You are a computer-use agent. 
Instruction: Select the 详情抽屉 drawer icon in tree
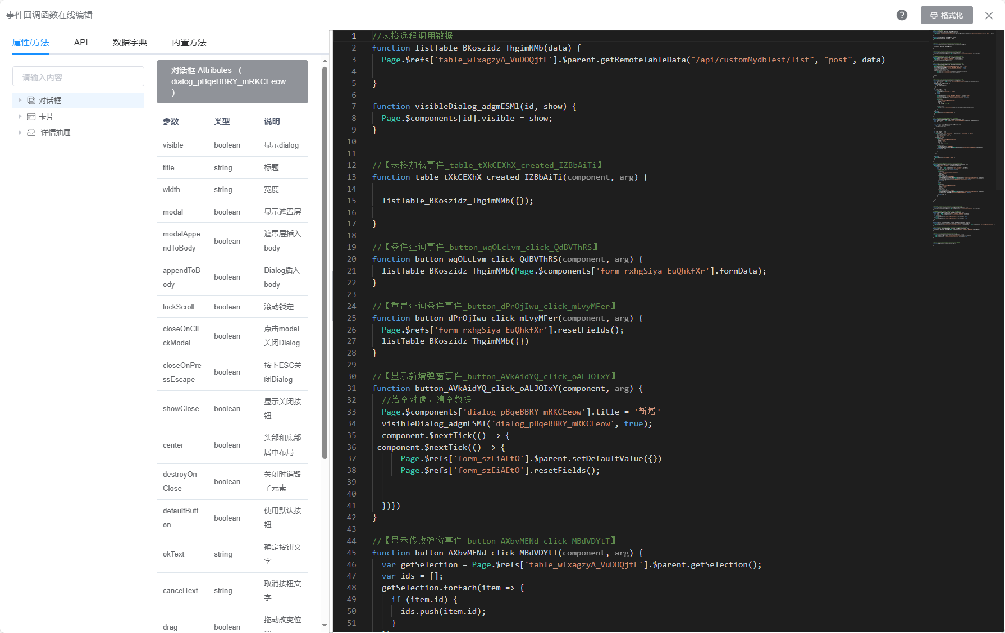point(31,133)
